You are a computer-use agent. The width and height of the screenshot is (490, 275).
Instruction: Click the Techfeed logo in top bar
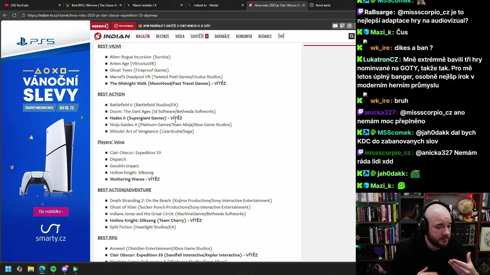(x=123, y=26)
